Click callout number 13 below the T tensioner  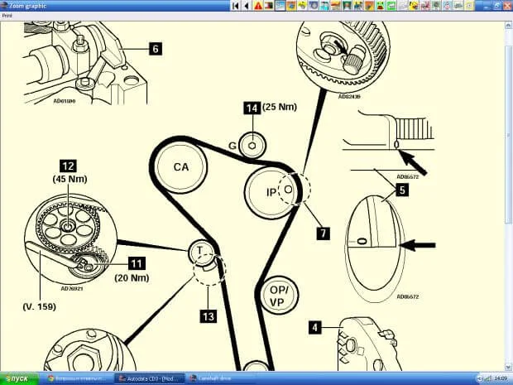click(206, 315)
